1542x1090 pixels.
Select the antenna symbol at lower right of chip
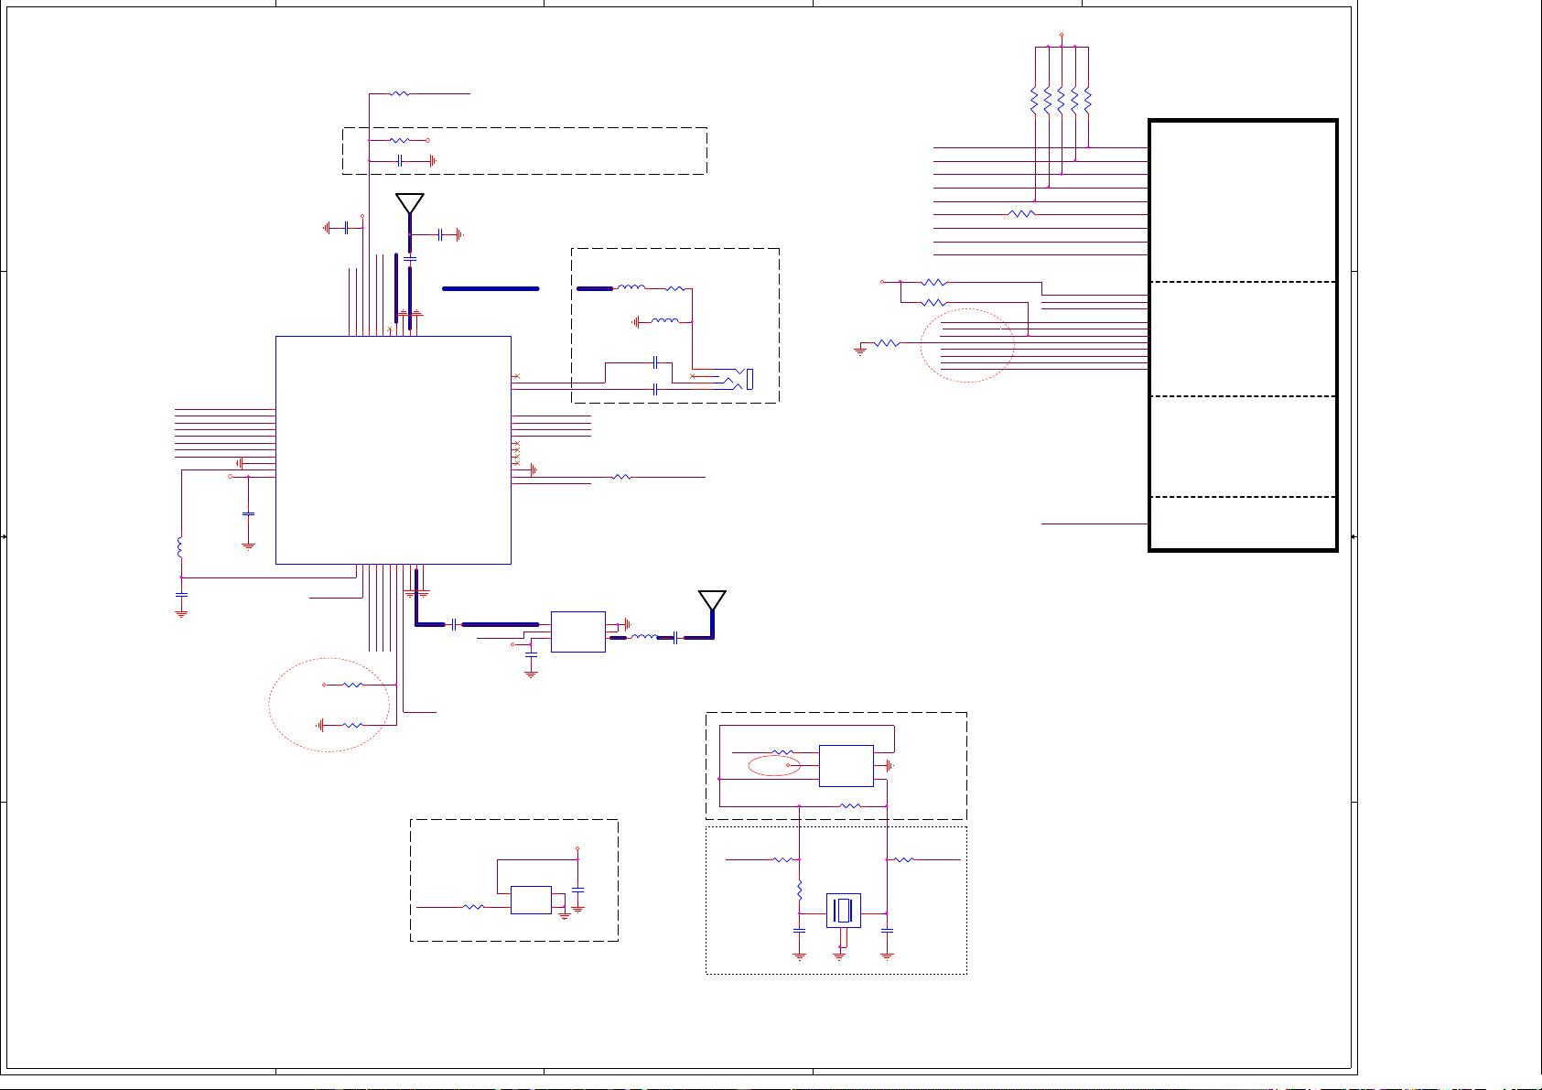[712, 601]
